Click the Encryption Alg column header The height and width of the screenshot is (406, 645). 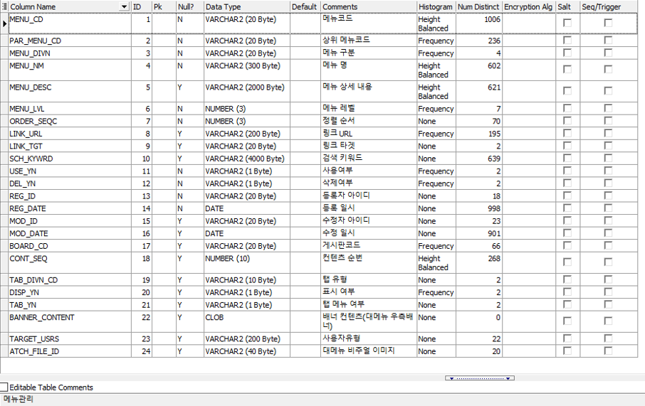click(x=529, y=6)
